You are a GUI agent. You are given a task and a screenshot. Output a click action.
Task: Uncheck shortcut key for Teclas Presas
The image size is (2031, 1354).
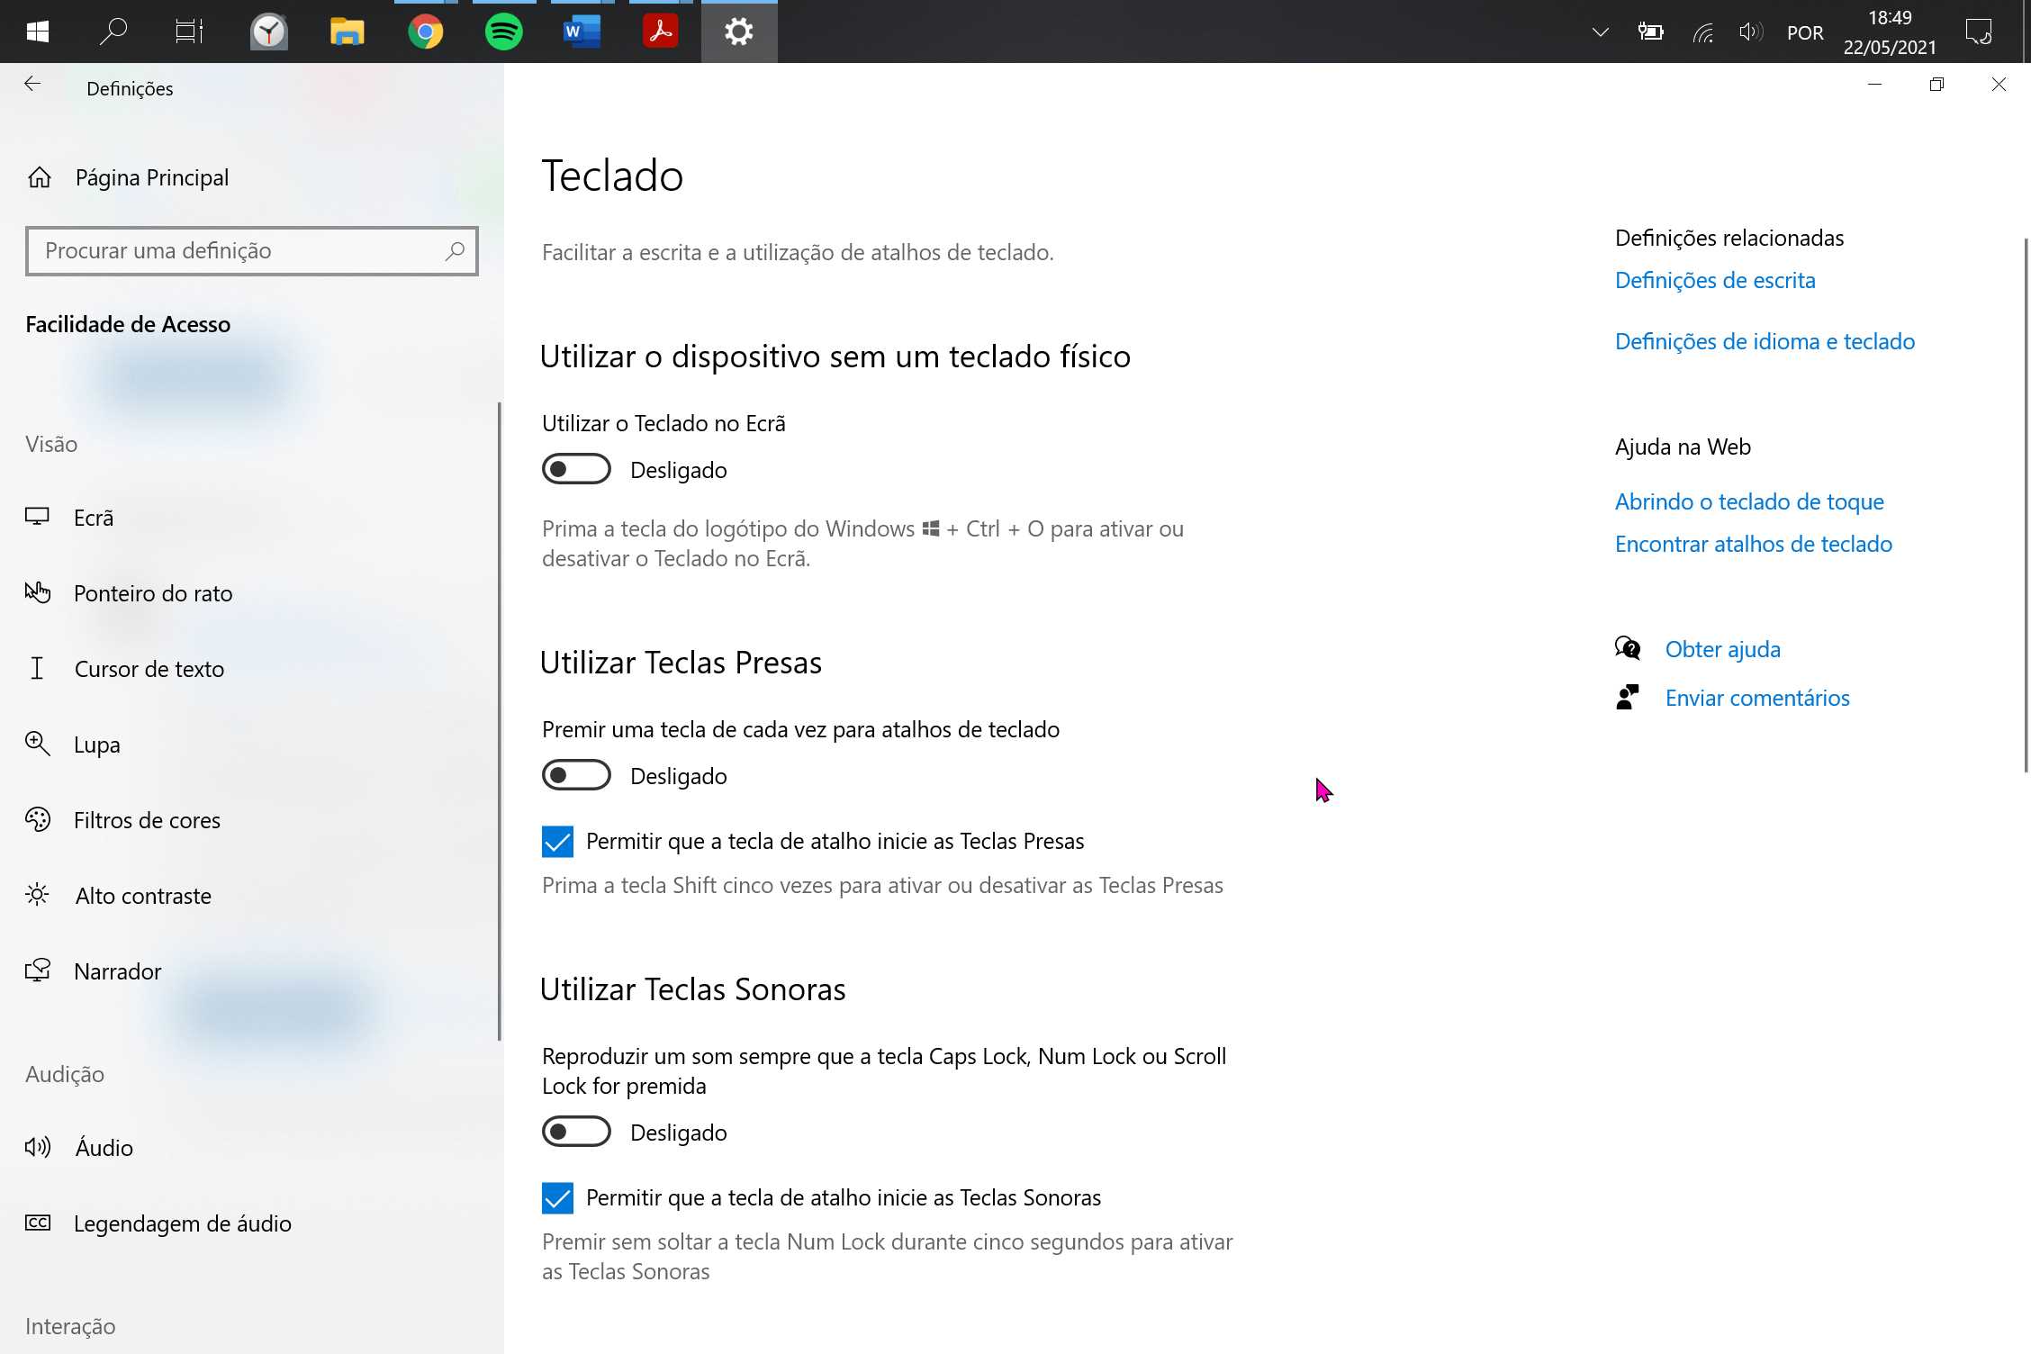(557, 841)
